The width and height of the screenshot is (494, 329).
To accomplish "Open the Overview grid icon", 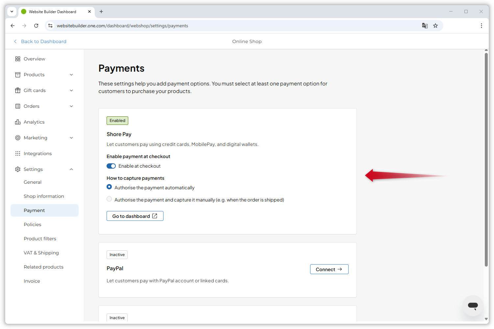I will (x=18, y=59).
